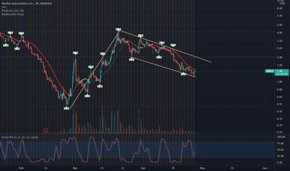Image resolution: width=290 pixels, height=171 pixels.
Task: Click the 23 date label on time axis
Action: tap(122, 168)
